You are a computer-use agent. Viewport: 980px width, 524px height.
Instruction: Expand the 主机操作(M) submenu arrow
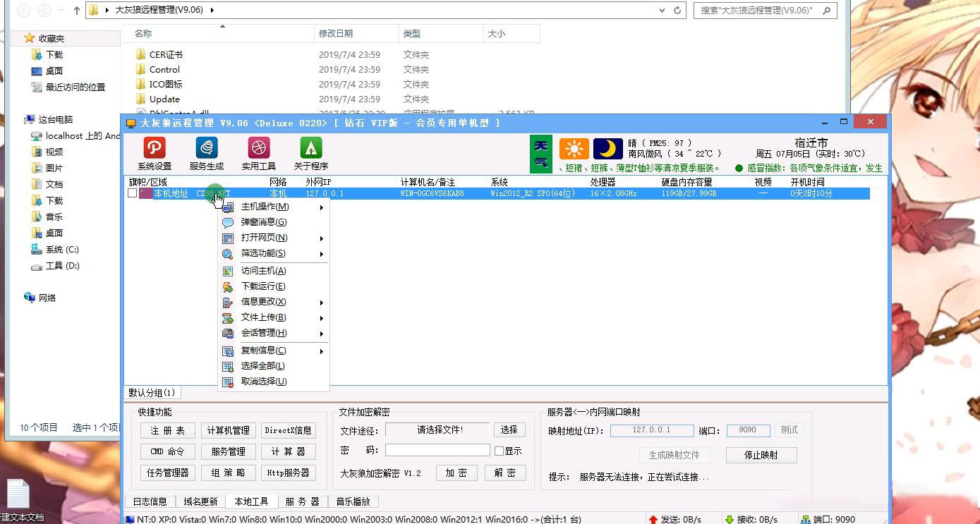click(x=321, y=207)
